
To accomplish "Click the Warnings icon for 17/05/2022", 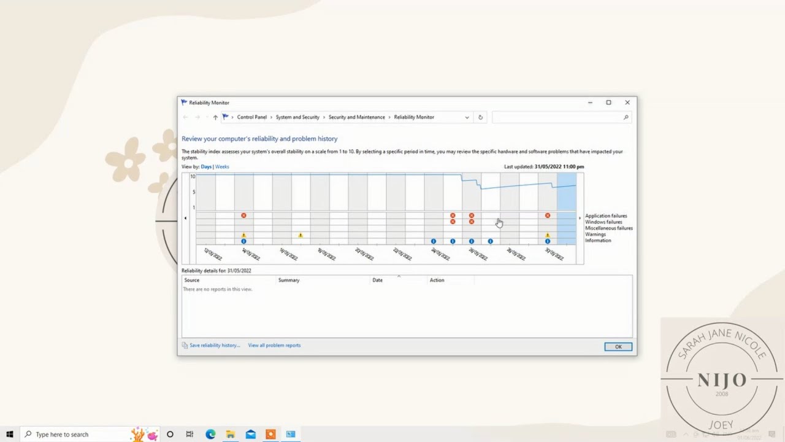I will click(301, 235).
